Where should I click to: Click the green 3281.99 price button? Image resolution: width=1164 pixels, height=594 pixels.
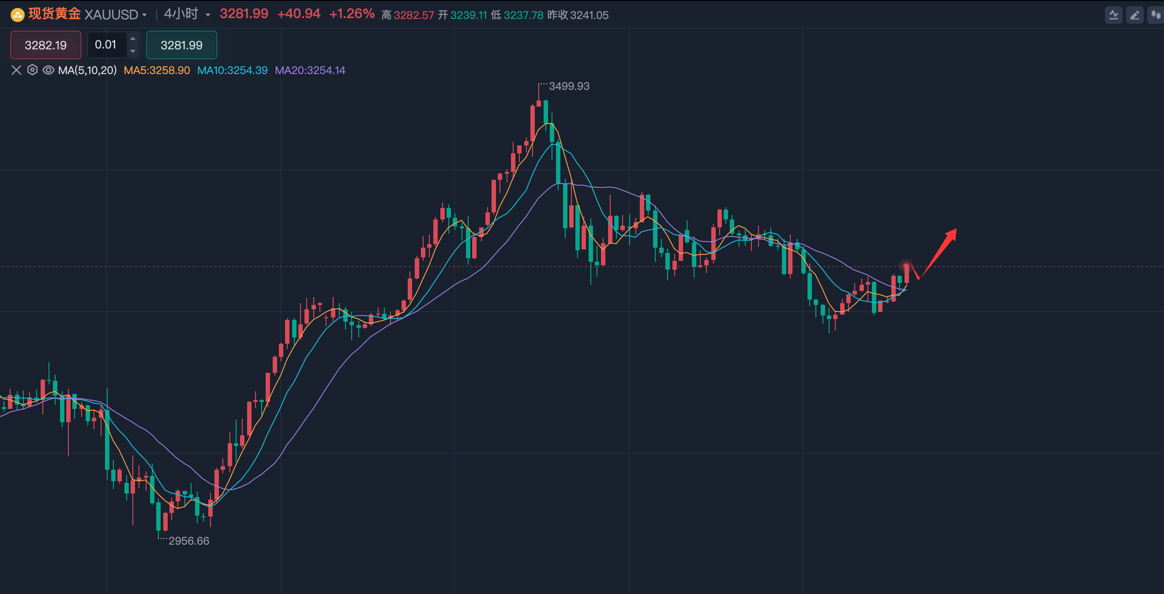(x=181, y=45)
